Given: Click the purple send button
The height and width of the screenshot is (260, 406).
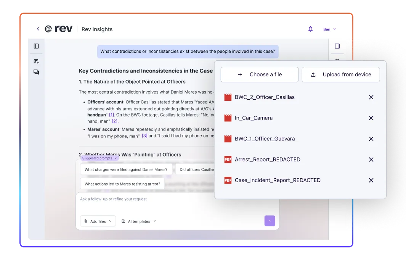Looking at the screenshot, I should click(270, 221).
